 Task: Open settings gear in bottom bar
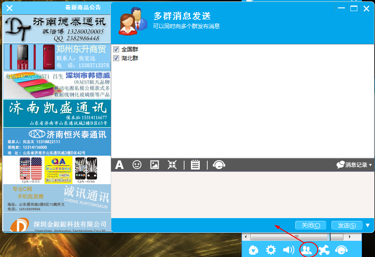pos(271,250)
